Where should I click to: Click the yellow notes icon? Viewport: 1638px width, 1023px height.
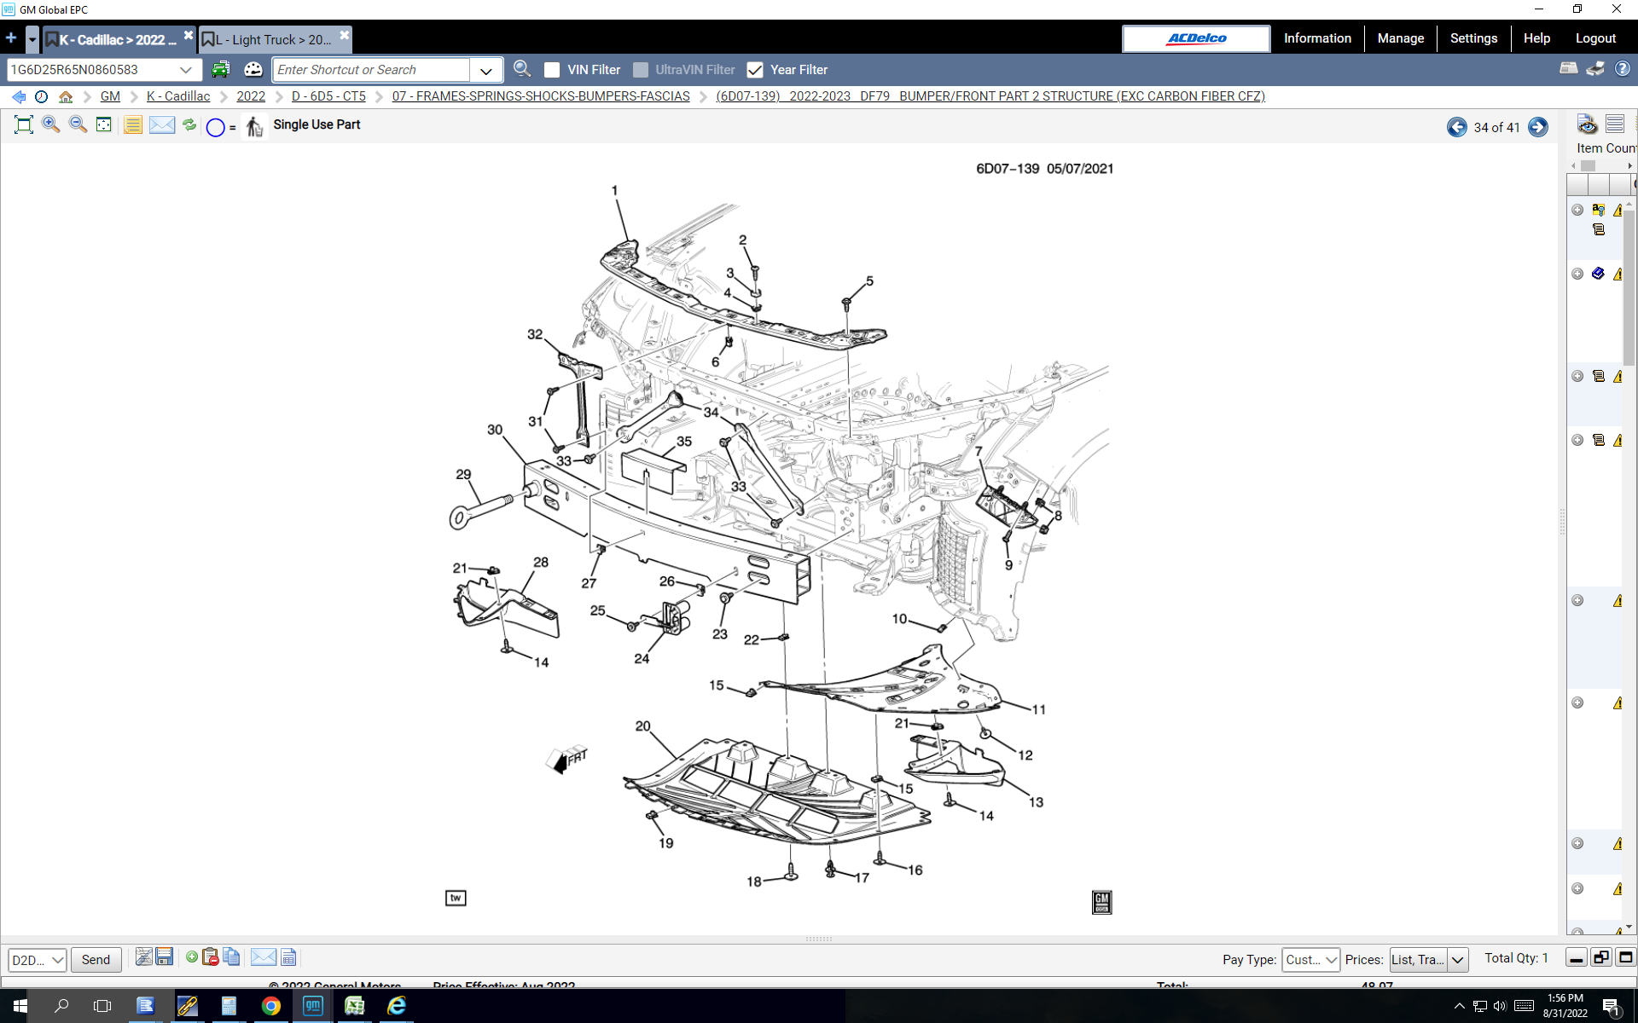pos(133,125)
